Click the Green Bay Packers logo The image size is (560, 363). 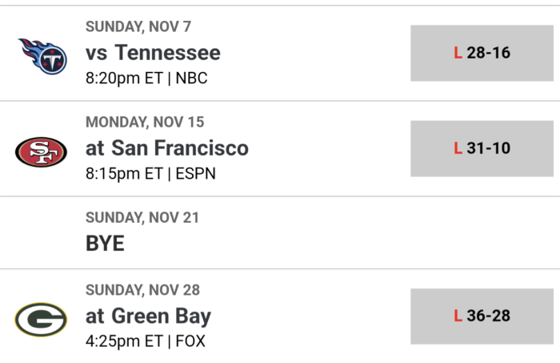tap(40, 320)
